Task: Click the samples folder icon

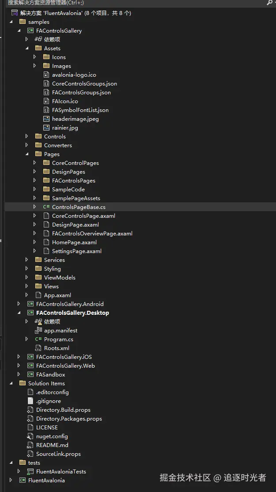Action: 23,22
